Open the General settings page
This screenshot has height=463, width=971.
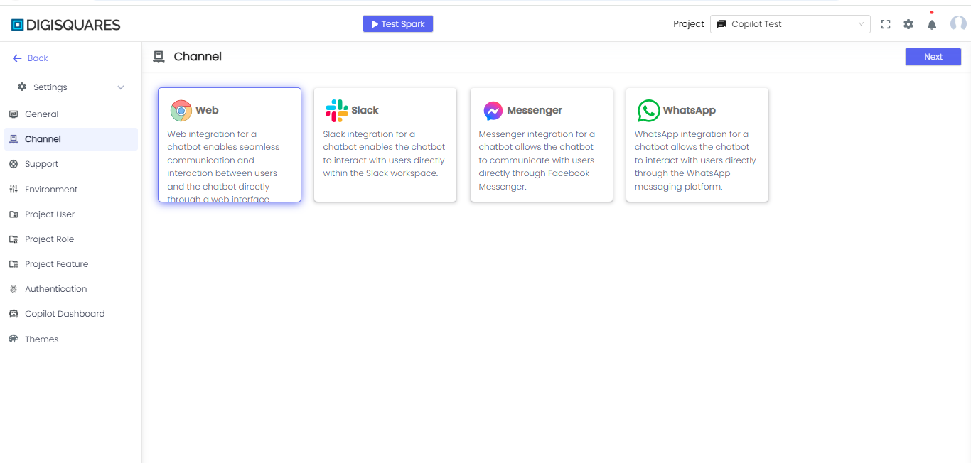tap(71, 114)
